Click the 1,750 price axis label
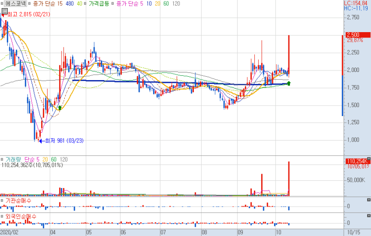371x236 pixels. pos(353,87)
